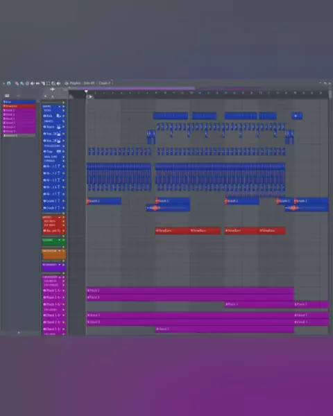Click the Snare track instrument icon

click(x=58, y=127)
